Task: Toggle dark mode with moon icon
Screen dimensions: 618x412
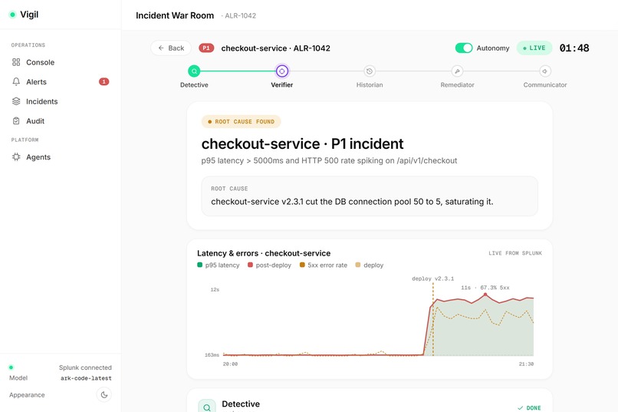Action: click(104, 394)
